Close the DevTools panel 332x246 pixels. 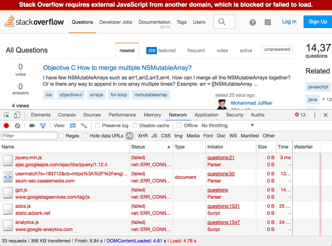point(326,115)
